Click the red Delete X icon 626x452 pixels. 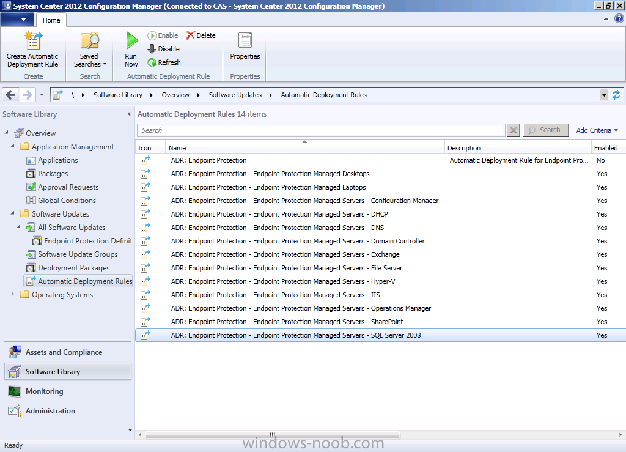(190, 35)
